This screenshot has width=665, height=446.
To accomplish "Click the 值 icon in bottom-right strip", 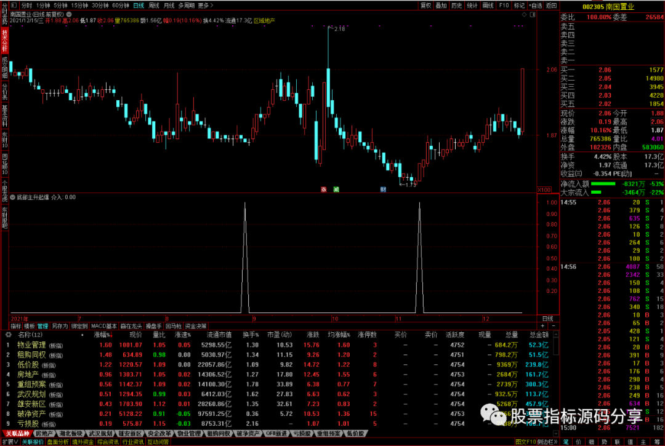I will click(631, 442).
